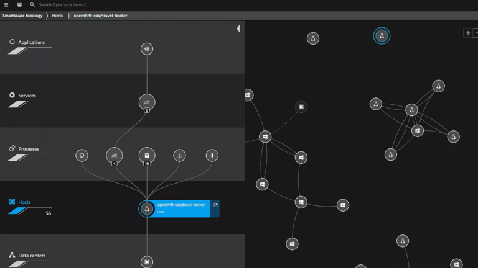This screenshot has height=268, width=478.
Task: Open the hamburger navigation menu
Action: 6,5
